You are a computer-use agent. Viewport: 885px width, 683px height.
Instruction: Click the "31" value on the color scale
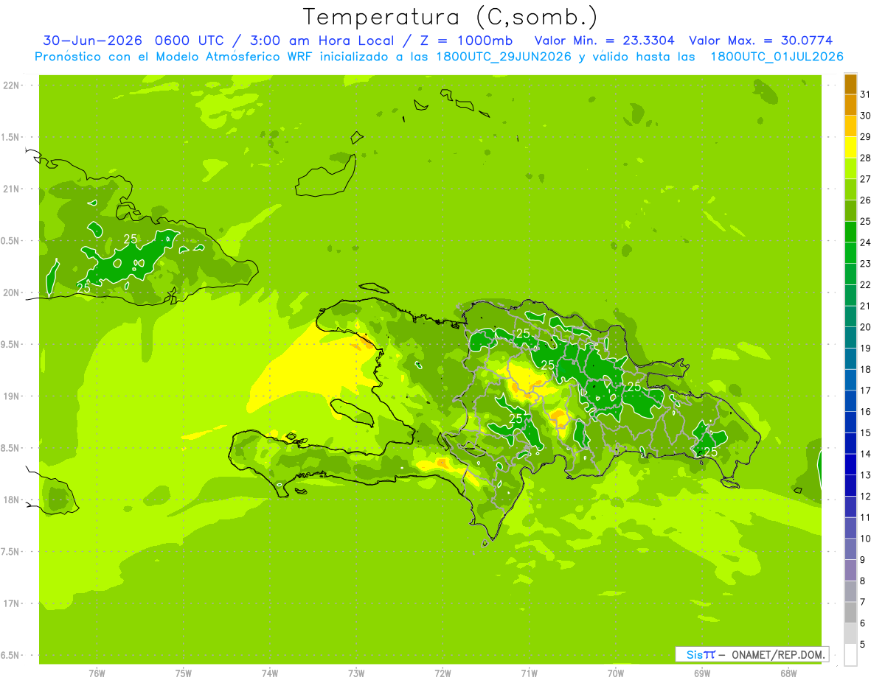click(x=866, y=94)
